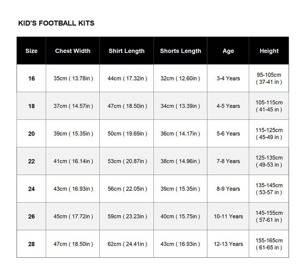Click size 26 in the table
Viewport: 307px width, 273px height.
pos(31,216)
